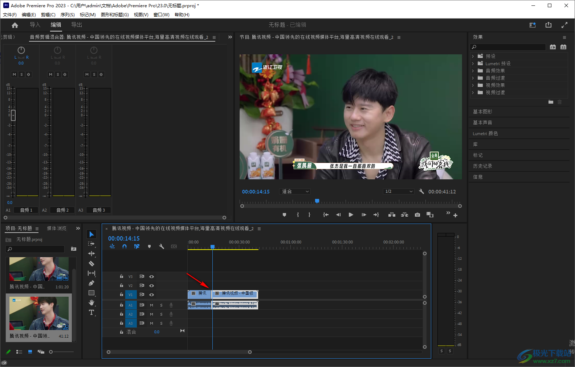The height and width of the screenshot is (367, 575).
Task: Select the Ripple Edit tool
Action: point(91,254)
